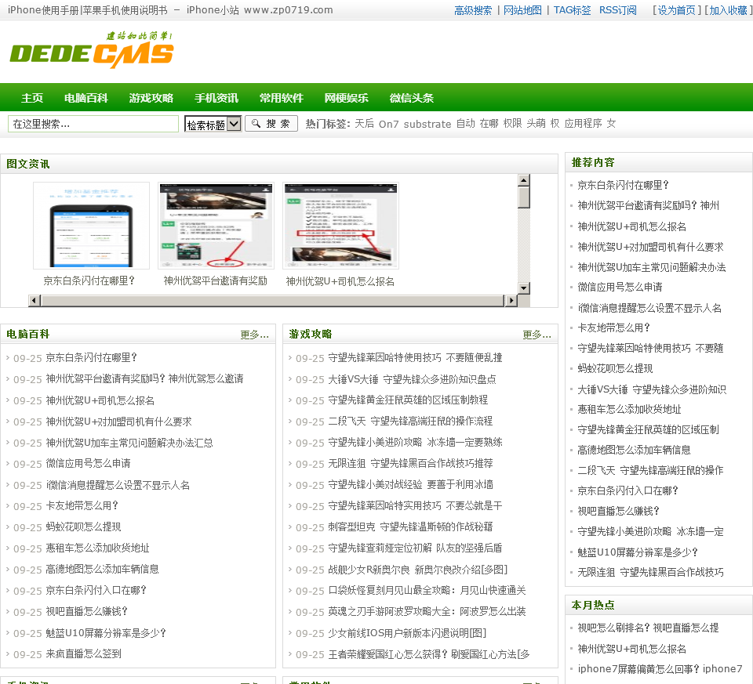Open article 英魂之刃手游阿波罗攻略大全
The image size is (753, 684).
click(x=427, y=612)
